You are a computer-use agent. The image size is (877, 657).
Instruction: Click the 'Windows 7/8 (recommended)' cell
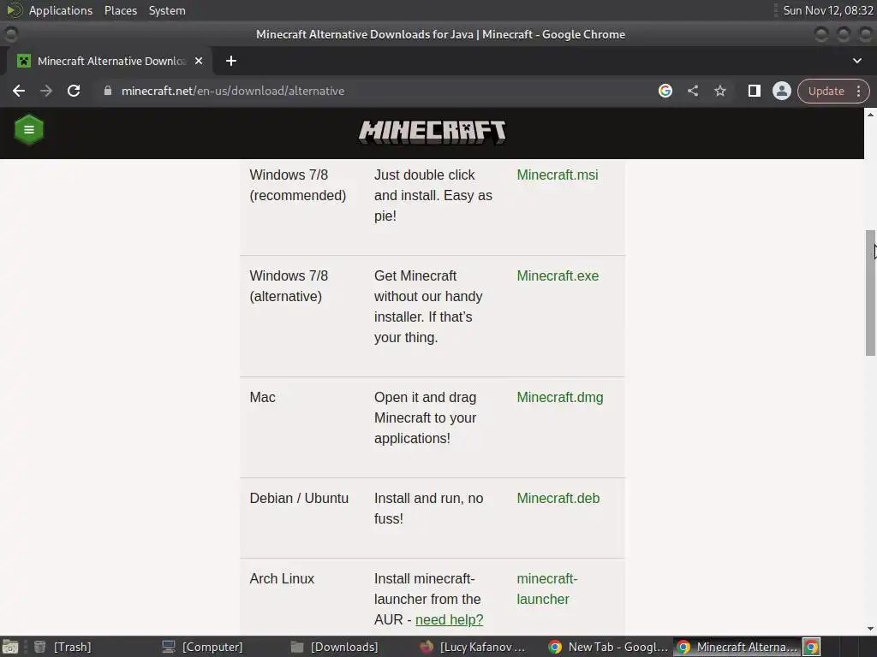[x=297, y=185]
